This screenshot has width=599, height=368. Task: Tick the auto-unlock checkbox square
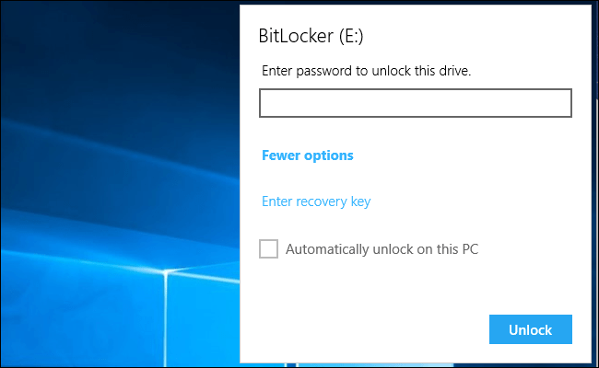pyautogui.click(x=269, y=248)
